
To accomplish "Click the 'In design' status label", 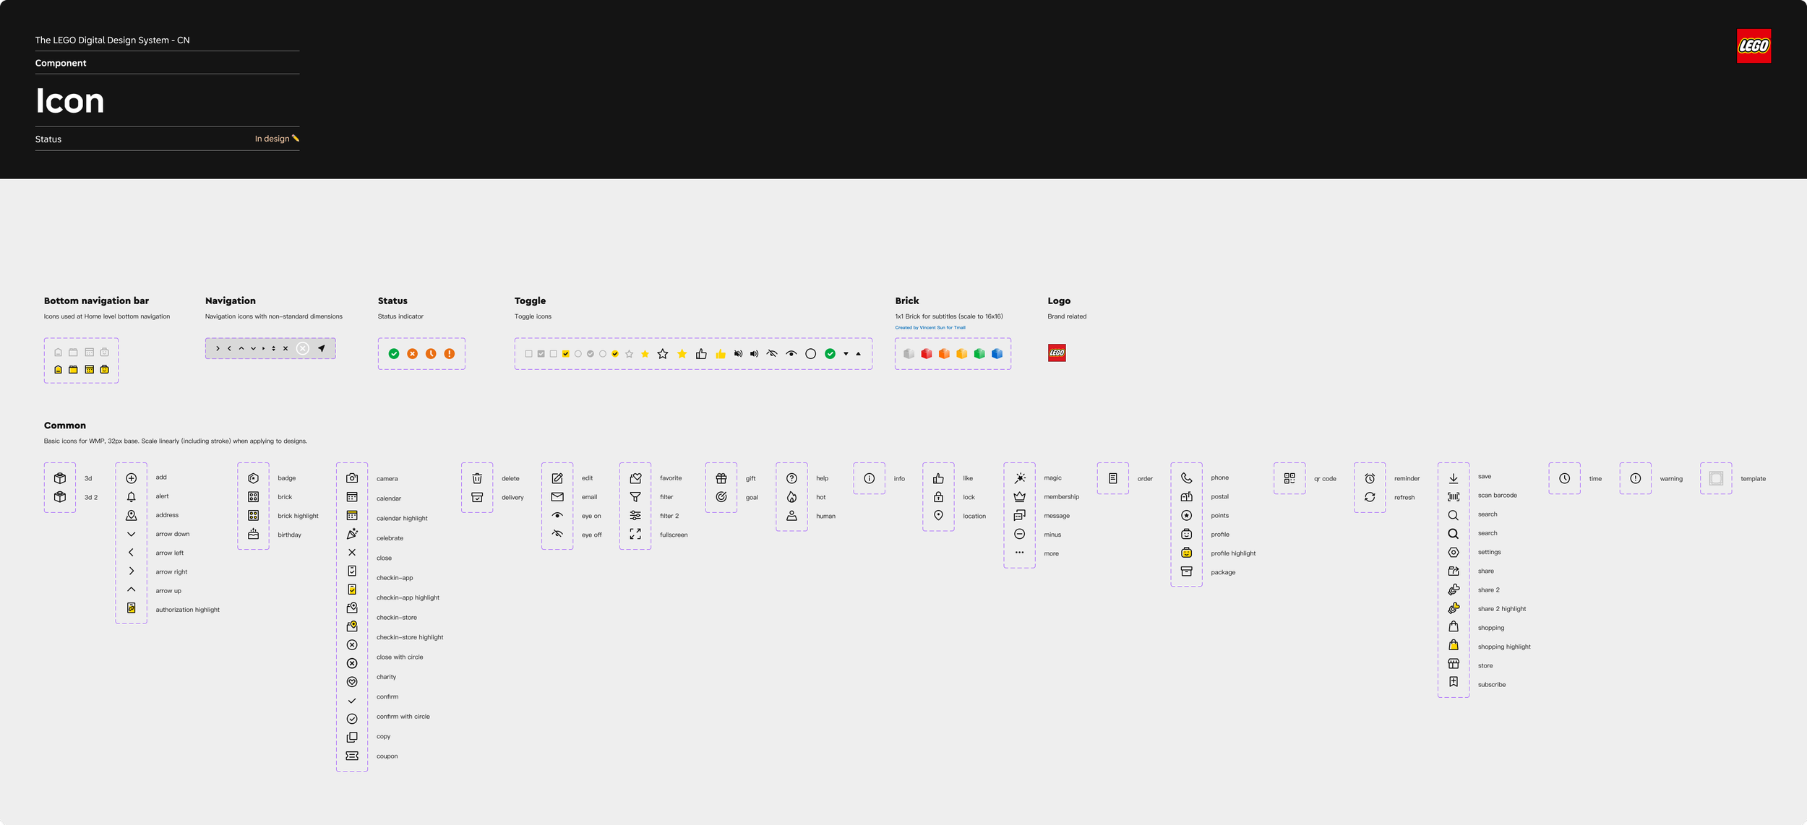I will pos(272,139).
